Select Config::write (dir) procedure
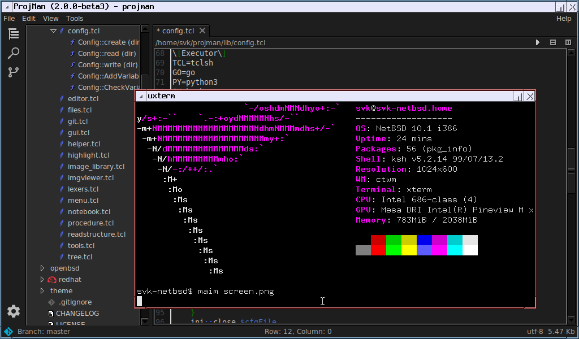The width and height of the screenshot is (579, 339). coord(108,65)
